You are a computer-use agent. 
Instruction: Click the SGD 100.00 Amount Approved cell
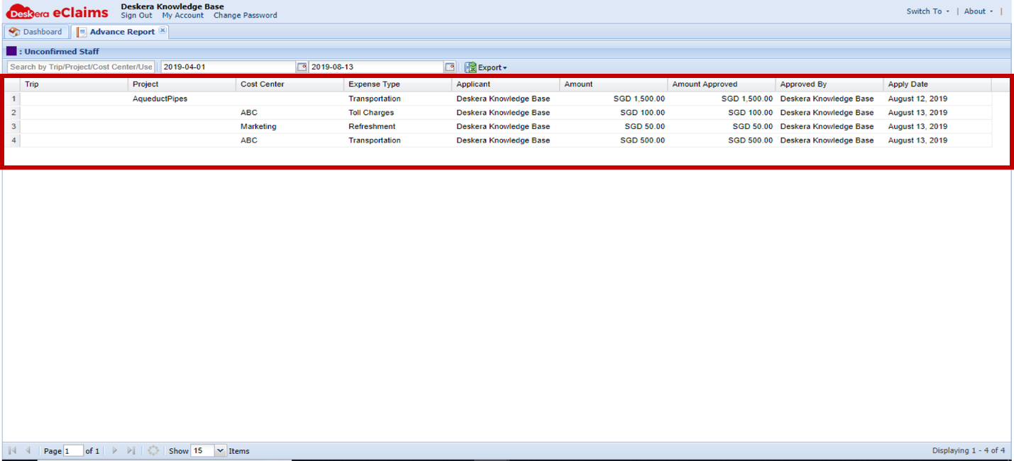[721, 113]
